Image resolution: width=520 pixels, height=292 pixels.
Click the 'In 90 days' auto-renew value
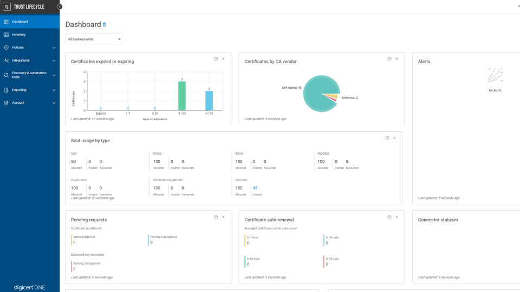pyautogui.click(x=327, y=264)
